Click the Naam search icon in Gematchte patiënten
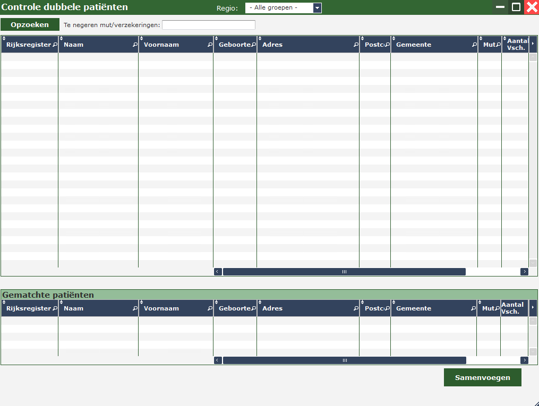The width and height of the screenshot is (539, 406). 135,308
